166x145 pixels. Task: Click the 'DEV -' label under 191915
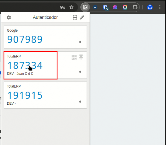point(11,103)
